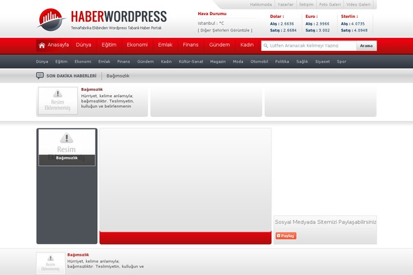
Task: Open Kültür-Sanat in the dark sub-menu
Action: (x=191, y=62)
